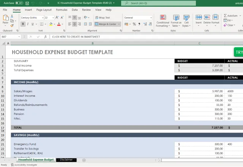The image size is (243, 167).
Task: Click the Save disk icon
Action: (27, 3)
